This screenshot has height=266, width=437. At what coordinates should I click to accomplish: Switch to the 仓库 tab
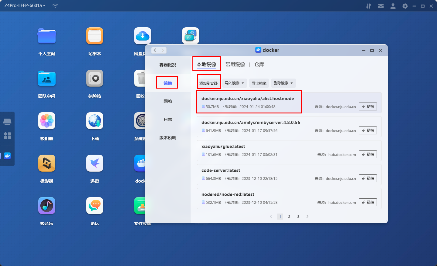pos(259,64)
